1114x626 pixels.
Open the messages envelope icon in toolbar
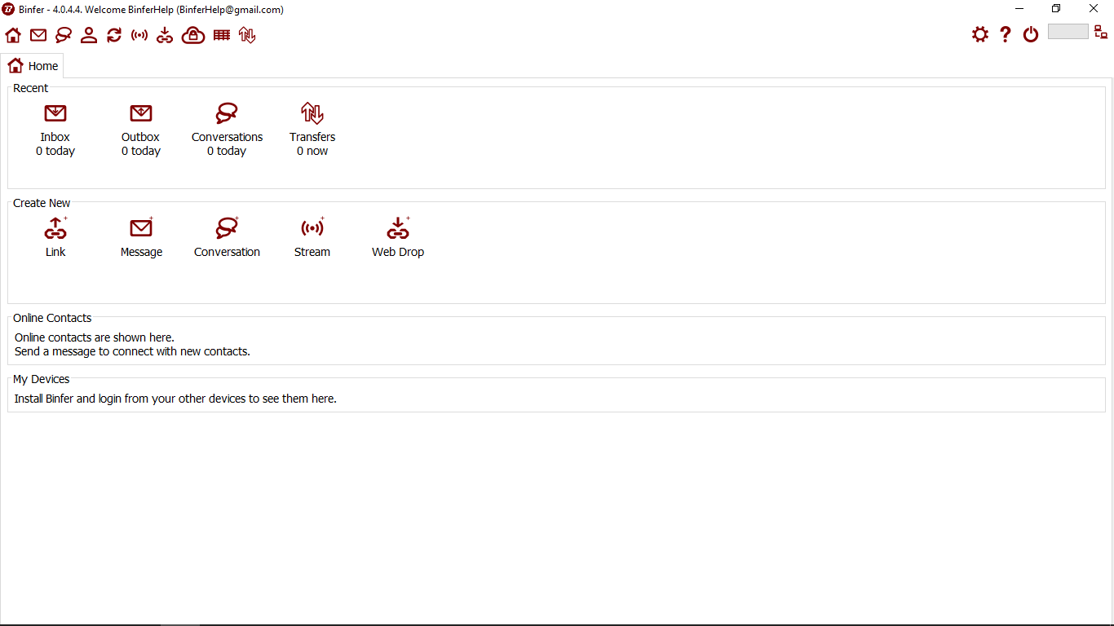pos(38,35)
